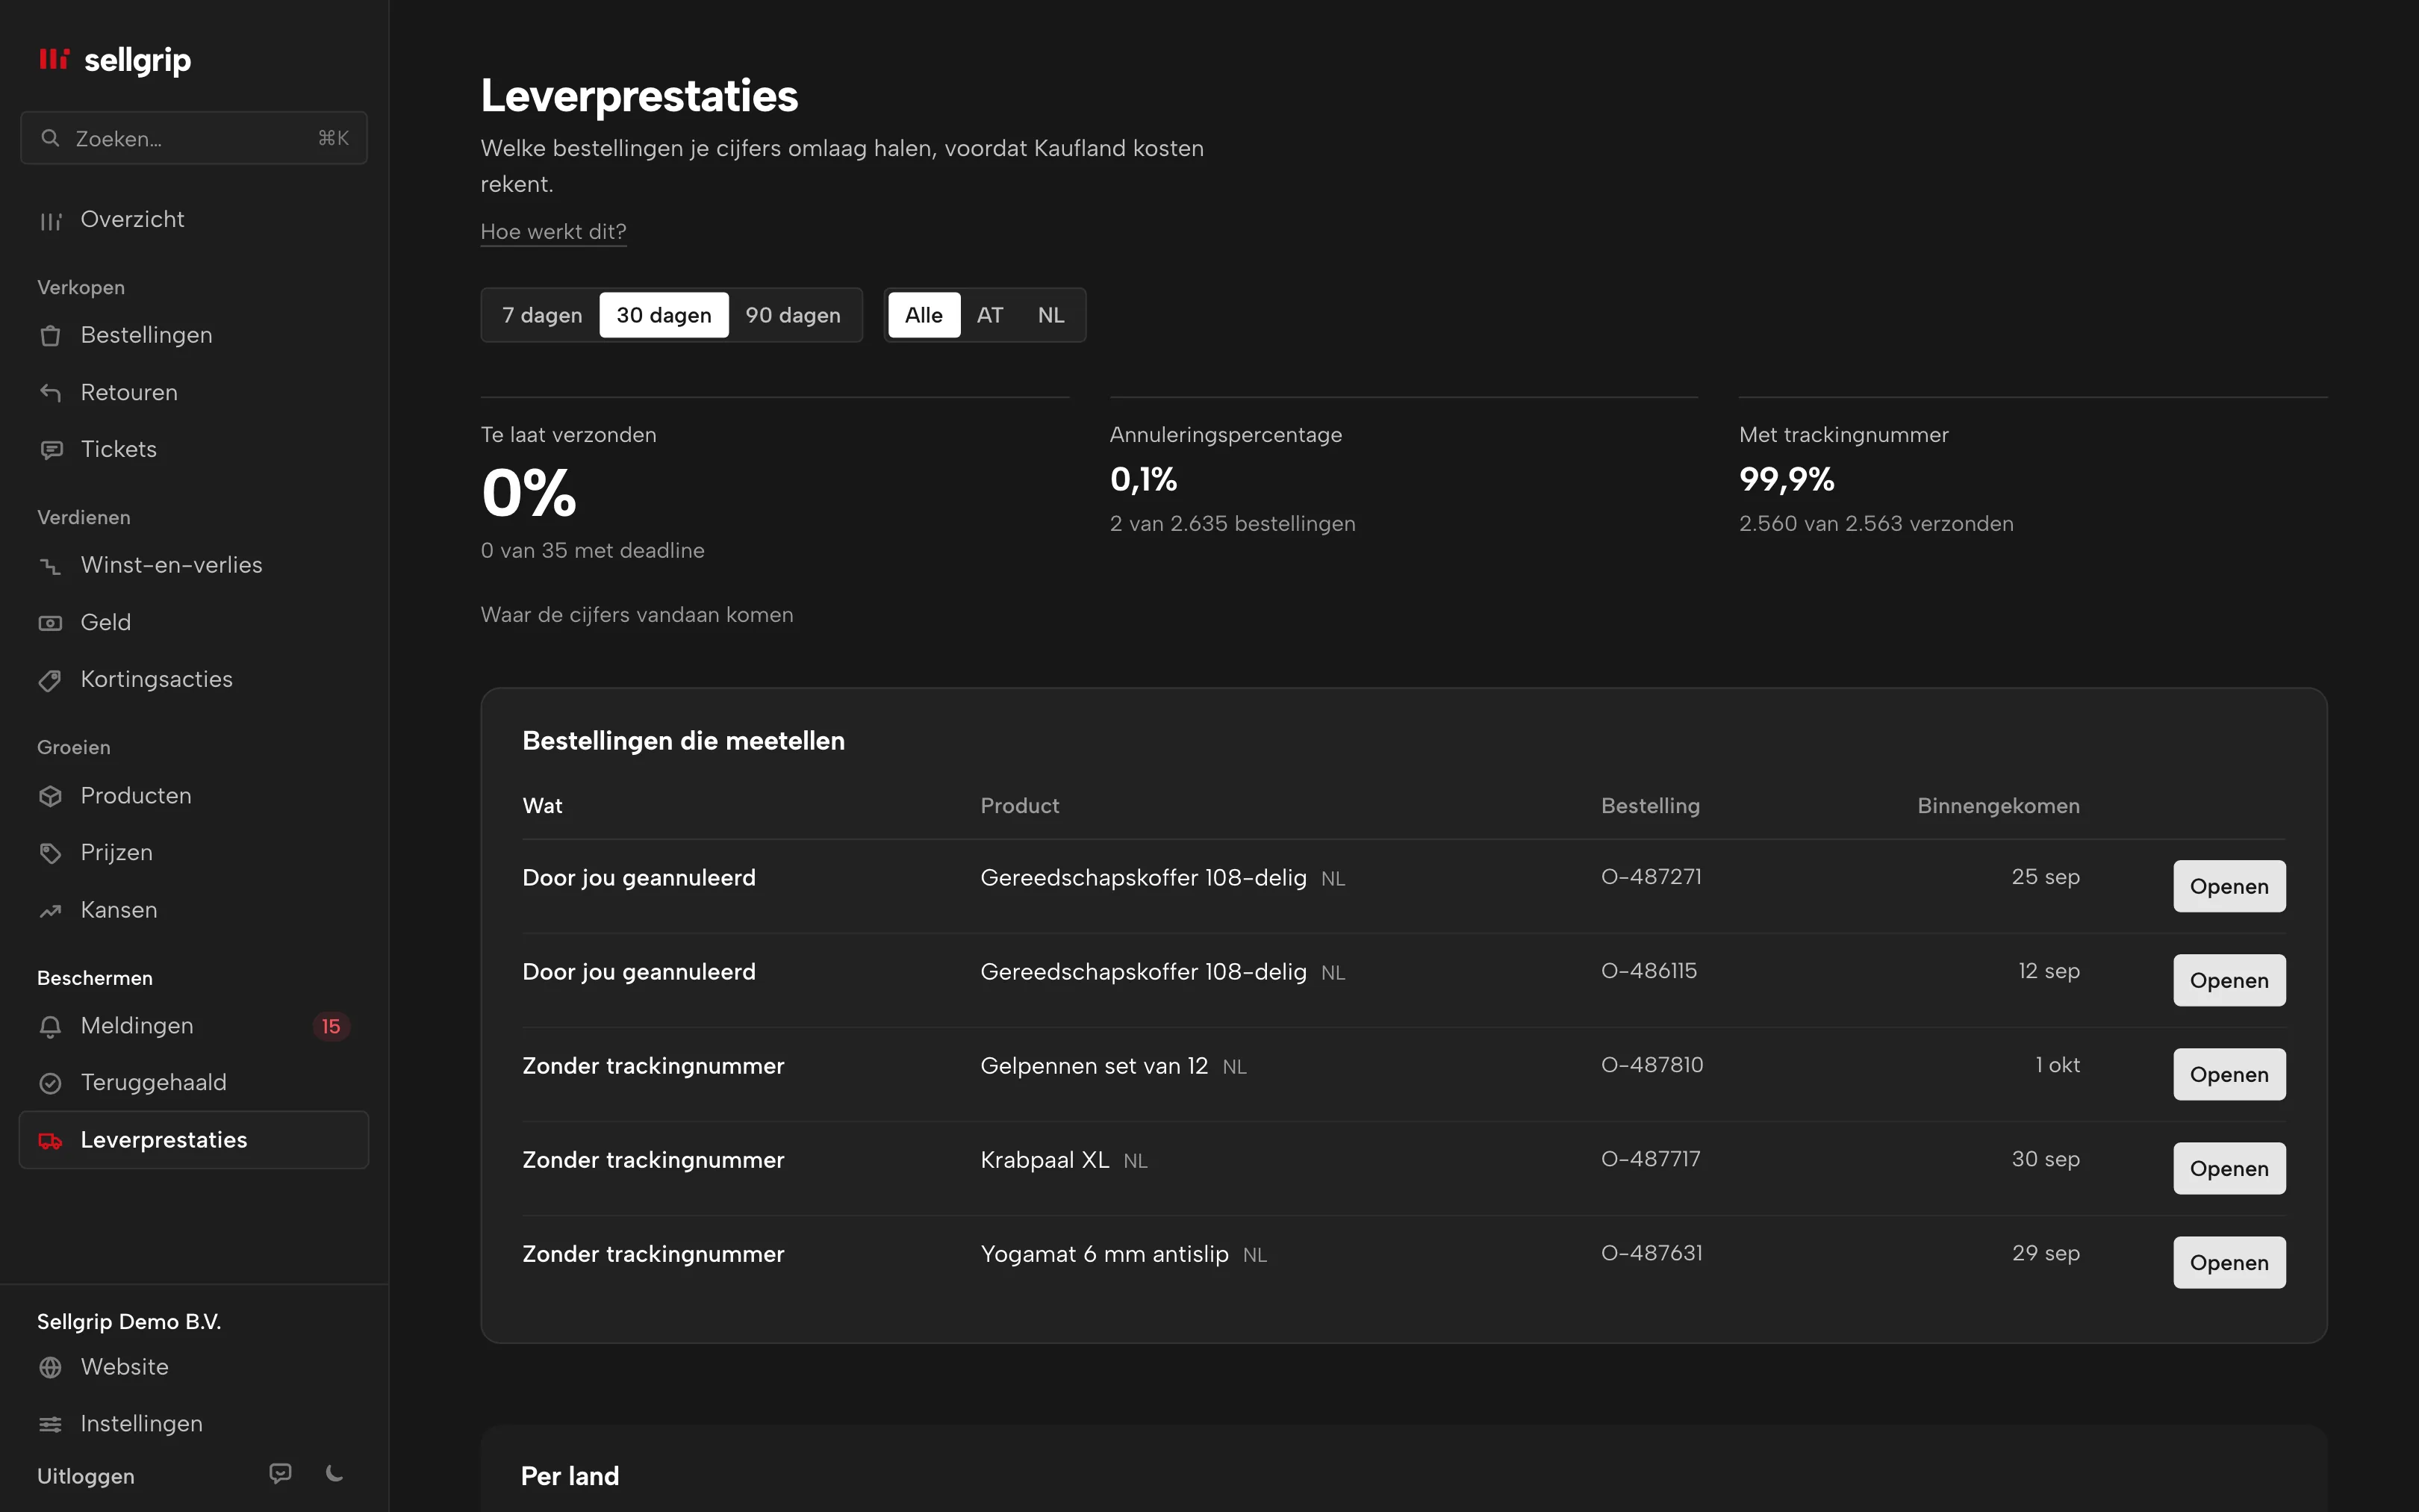The height and width of the screenshot is (1512, 2419).
Task: Click the Tickets chat icon
Action: click(50, 450)
